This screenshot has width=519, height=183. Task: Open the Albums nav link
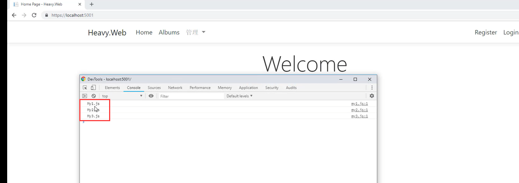coord(169,32)
